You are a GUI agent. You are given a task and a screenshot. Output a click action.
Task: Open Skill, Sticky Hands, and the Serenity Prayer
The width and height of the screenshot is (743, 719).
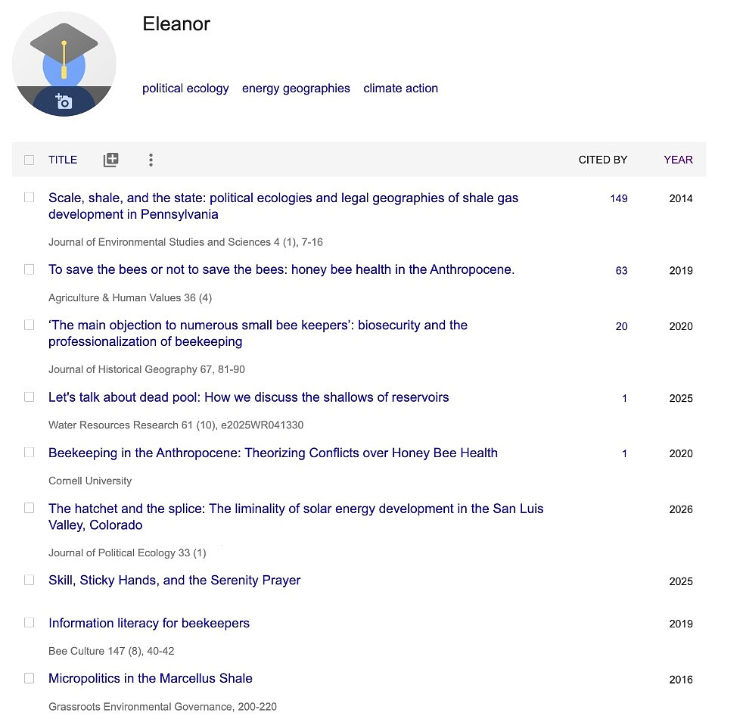[x=174, y=580]
